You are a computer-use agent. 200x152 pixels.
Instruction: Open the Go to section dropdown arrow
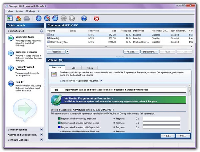click(102, 81)
